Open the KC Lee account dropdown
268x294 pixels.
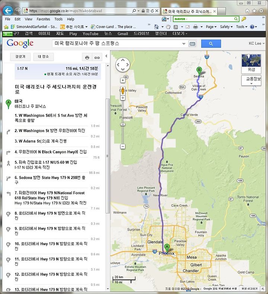(x=256, y=43)
